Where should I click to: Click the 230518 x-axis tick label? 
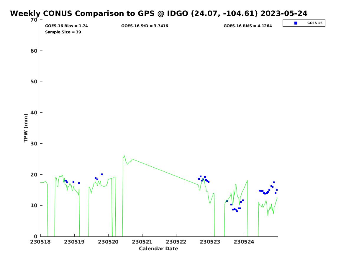(40, 242)
